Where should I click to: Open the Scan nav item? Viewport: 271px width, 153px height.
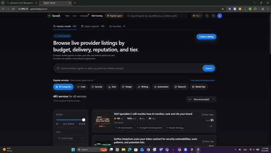point(75,16)
